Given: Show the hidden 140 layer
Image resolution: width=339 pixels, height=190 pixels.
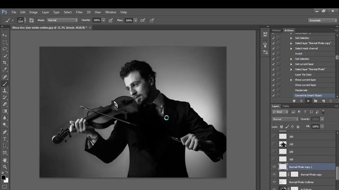Looking at the screenshot, I should tap(274, 151).
